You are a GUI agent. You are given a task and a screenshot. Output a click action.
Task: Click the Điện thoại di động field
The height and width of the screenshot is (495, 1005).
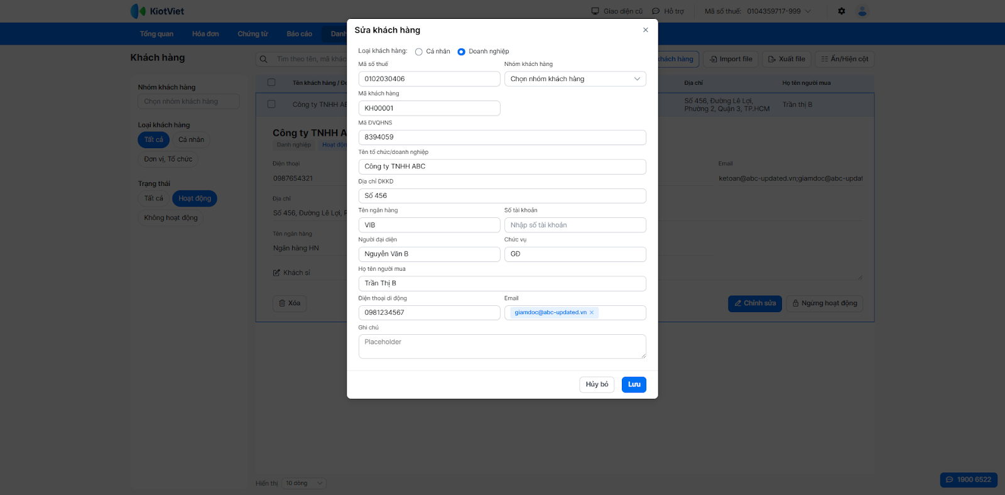429,313
